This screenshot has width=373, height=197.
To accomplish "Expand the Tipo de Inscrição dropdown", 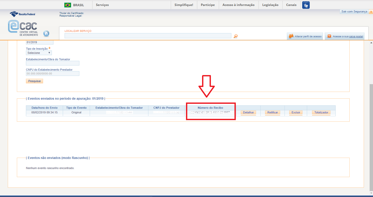I will click(x=39, y=53).
